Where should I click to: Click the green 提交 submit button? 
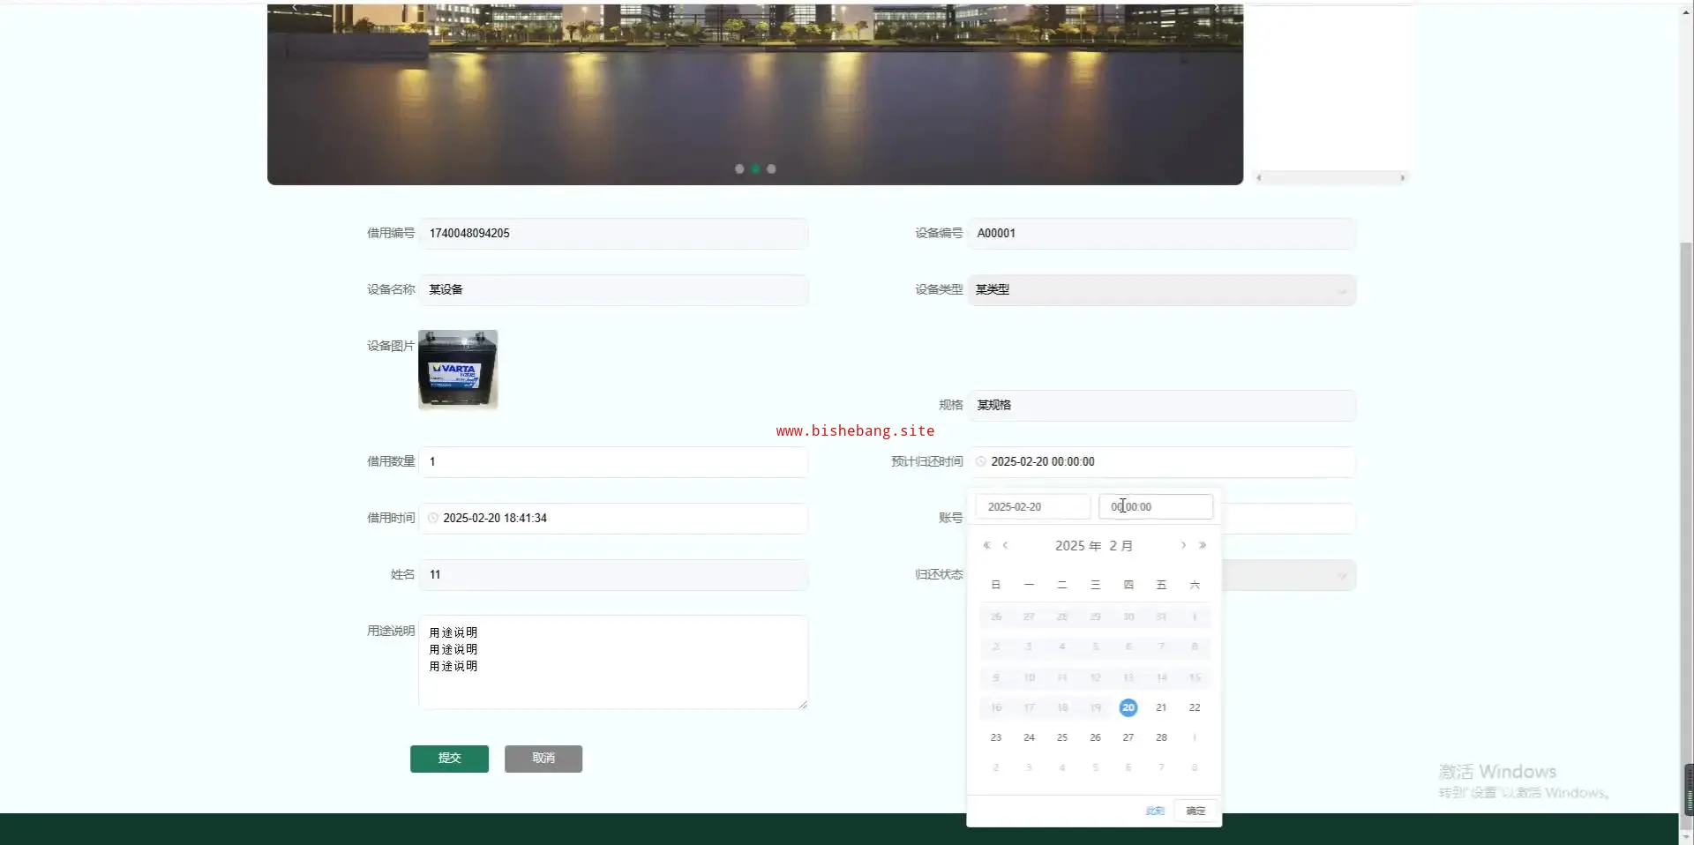pyautogui.click(x=449, y=759)
